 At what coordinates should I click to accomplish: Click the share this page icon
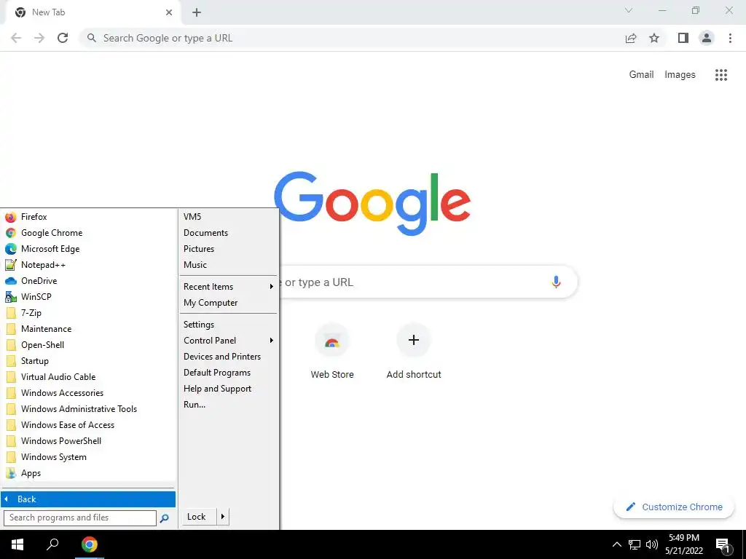tap(631, 38)
